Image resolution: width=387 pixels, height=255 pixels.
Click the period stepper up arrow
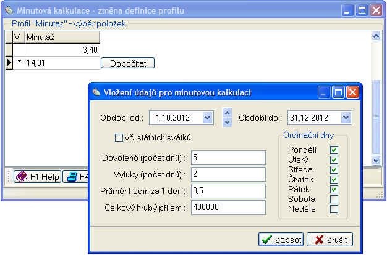[x=227, y=113]
